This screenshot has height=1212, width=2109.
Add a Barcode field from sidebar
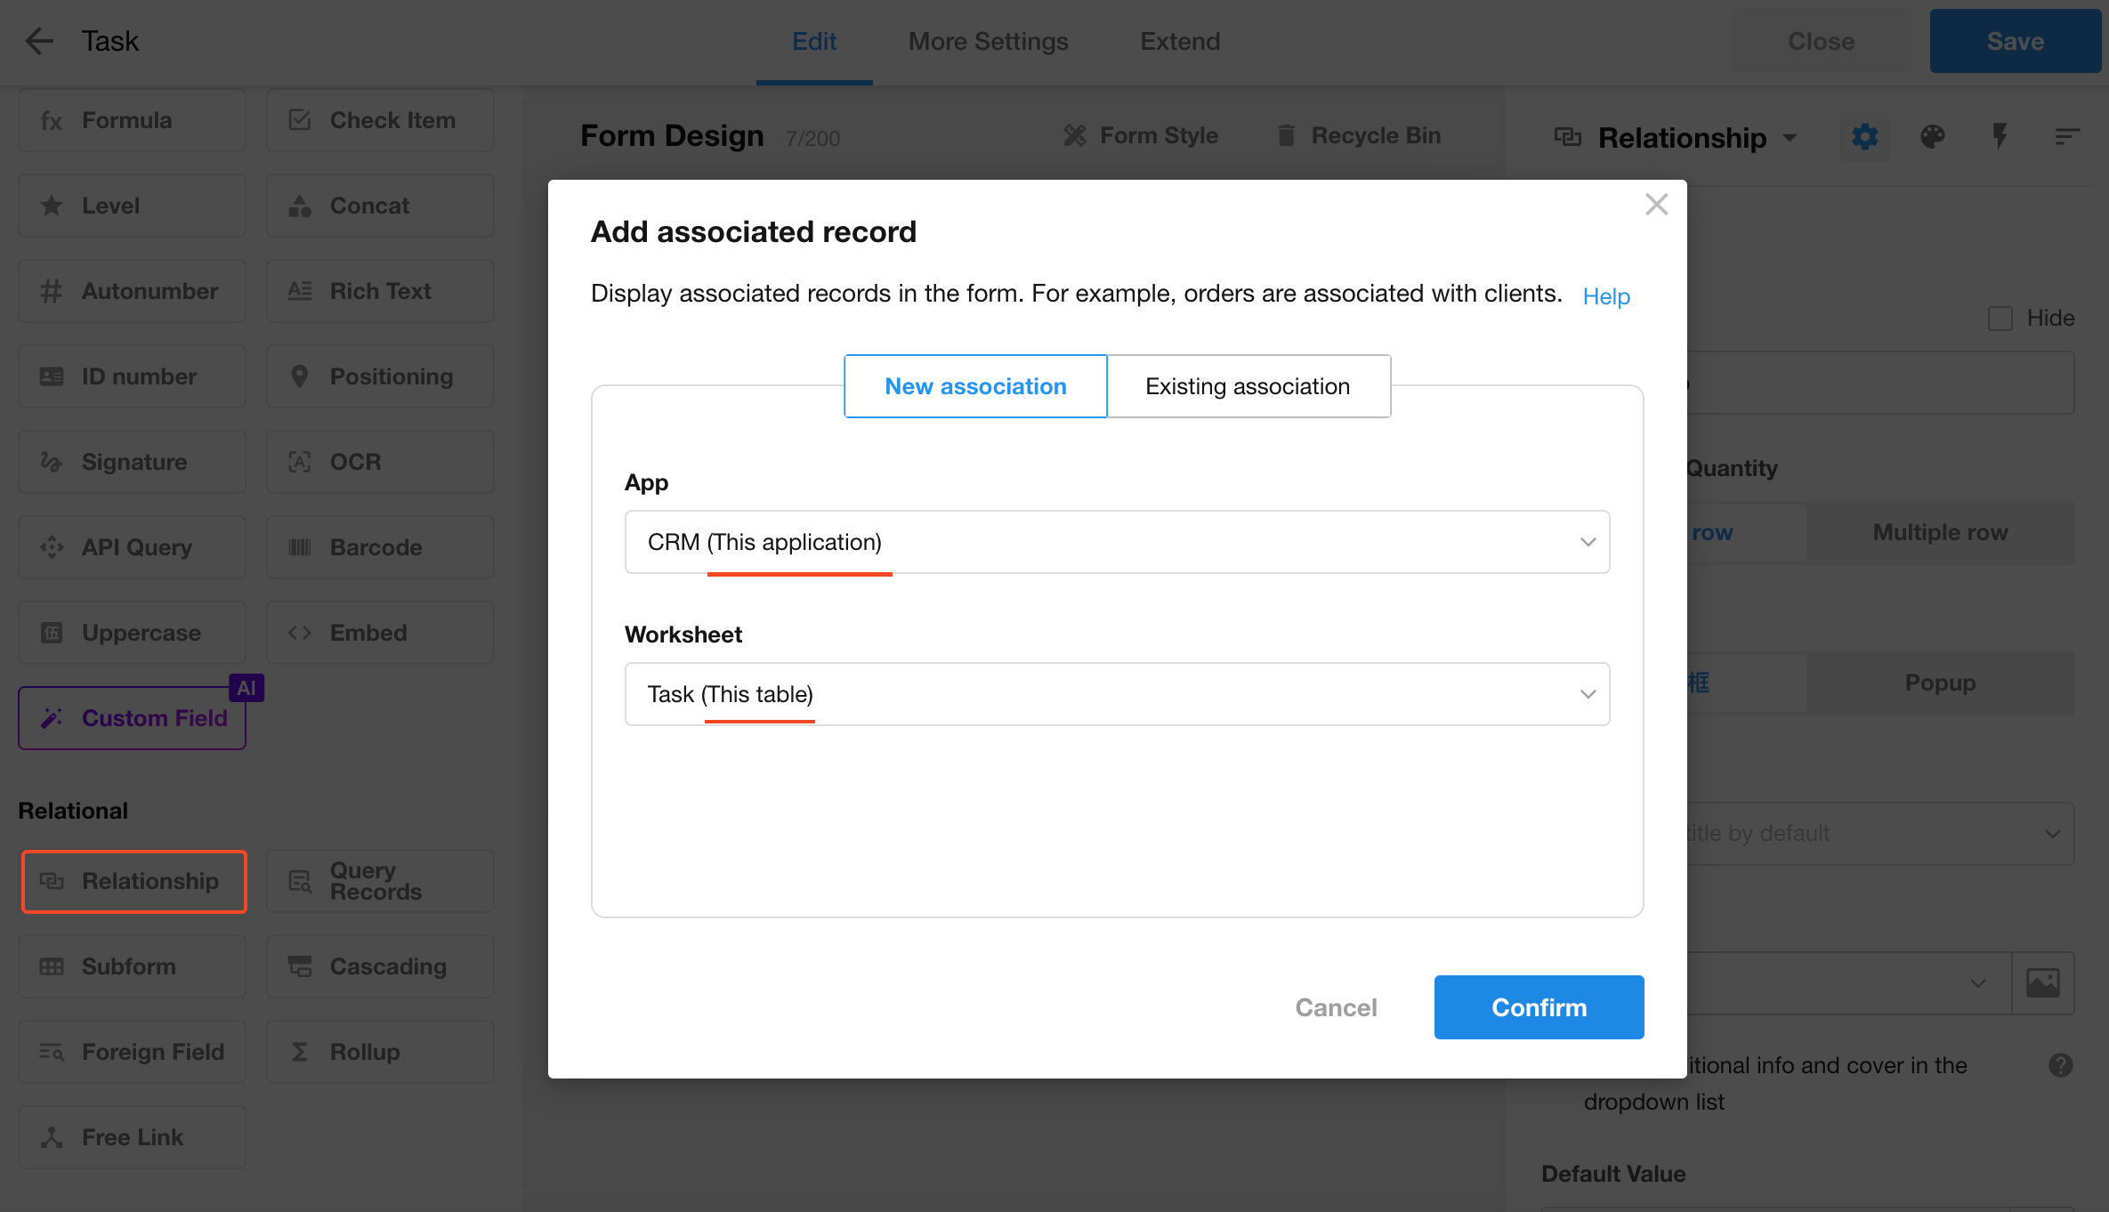coord(380,547)
